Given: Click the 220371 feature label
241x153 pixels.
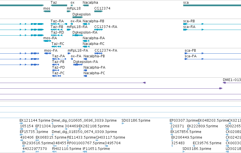Looking at the screenshot, I should [x=177, y=126].
